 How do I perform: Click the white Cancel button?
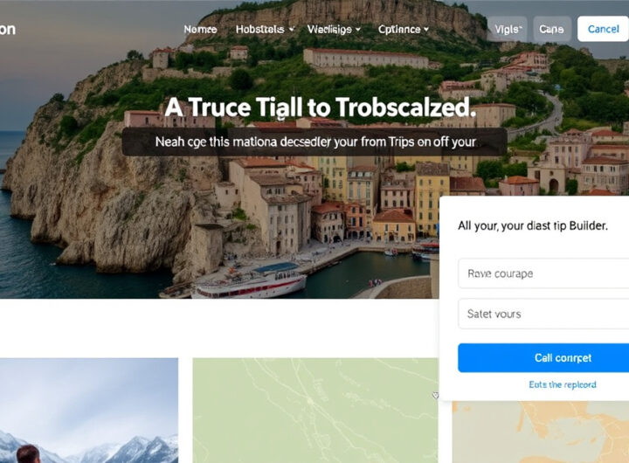click(x=603, y=29)
